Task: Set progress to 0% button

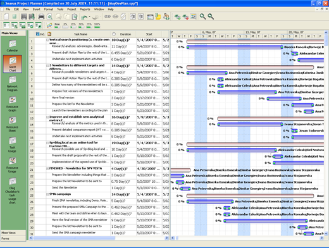Action: [65, 25]
